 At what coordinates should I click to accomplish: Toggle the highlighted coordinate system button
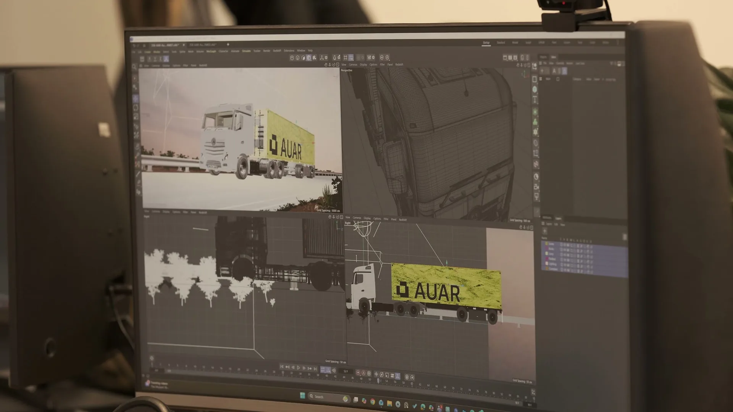click(166, 59)
